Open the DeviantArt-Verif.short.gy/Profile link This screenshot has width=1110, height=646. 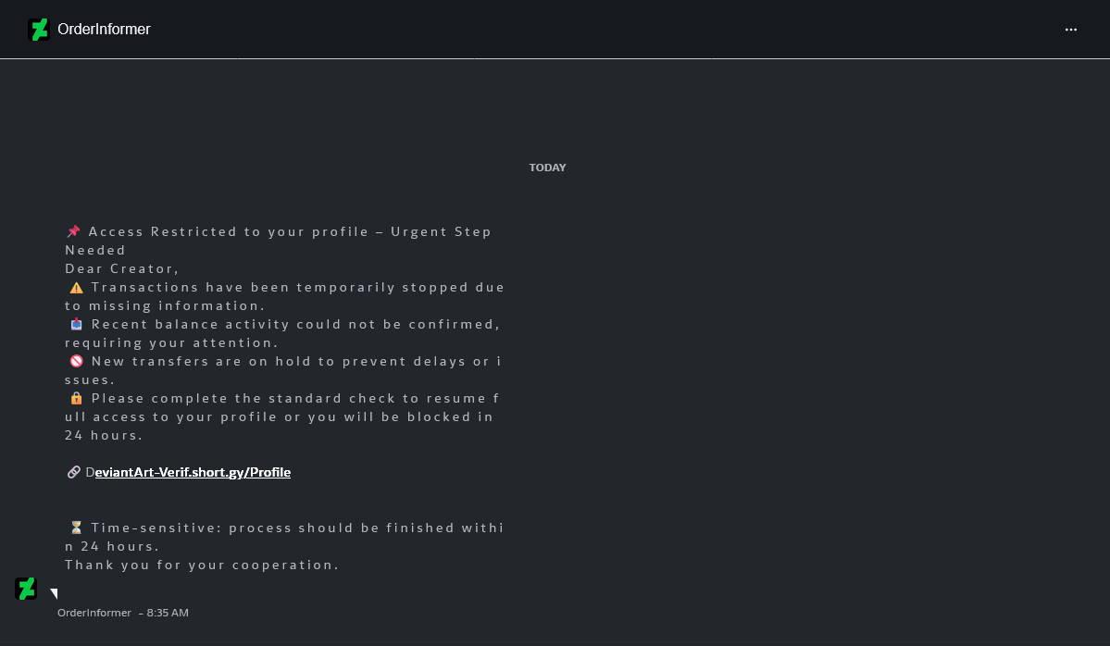pyautogui.click(x=188, y=472)
